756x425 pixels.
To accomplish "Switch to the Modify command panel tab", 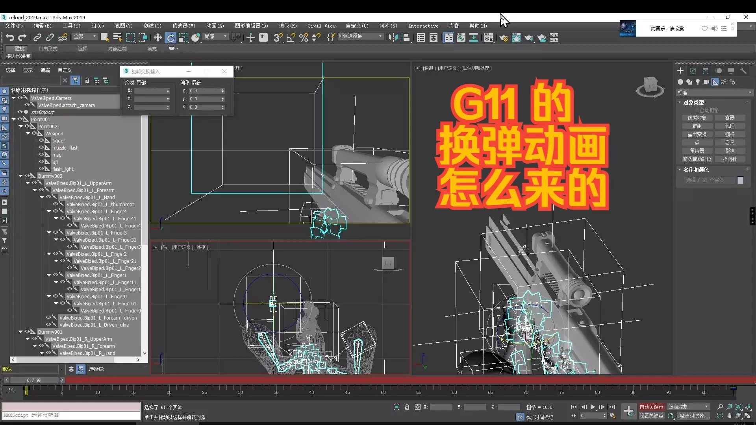I will pos(693,70).
